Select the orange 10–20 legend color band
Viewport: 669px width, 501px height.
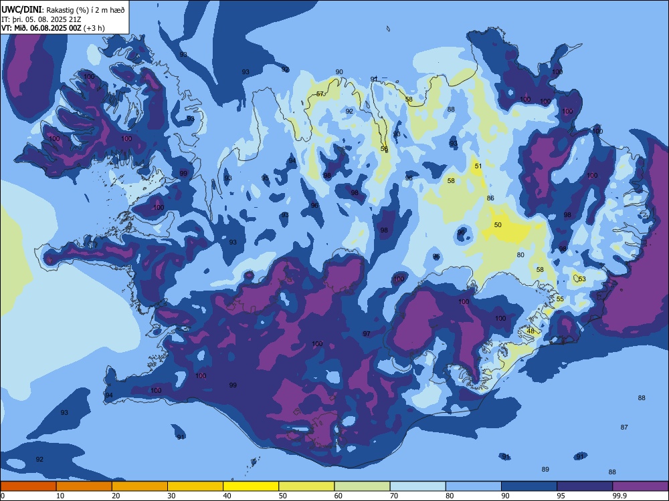[84, 486]
